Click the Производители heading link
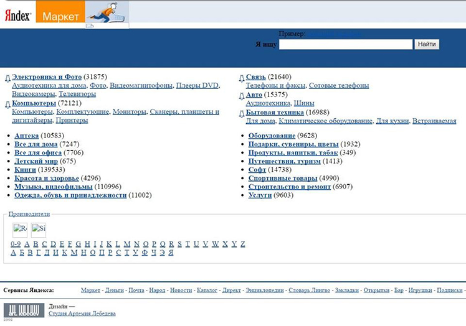Image resolution: width=466 pixels, height=326 pixels. coord(29,214)
